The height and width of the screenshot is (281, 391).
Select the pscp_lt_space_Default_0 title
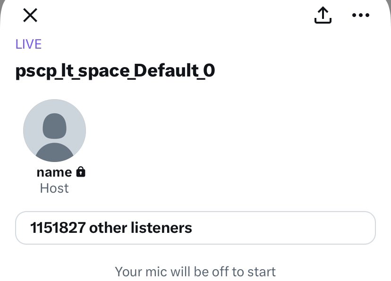(115, 71)
